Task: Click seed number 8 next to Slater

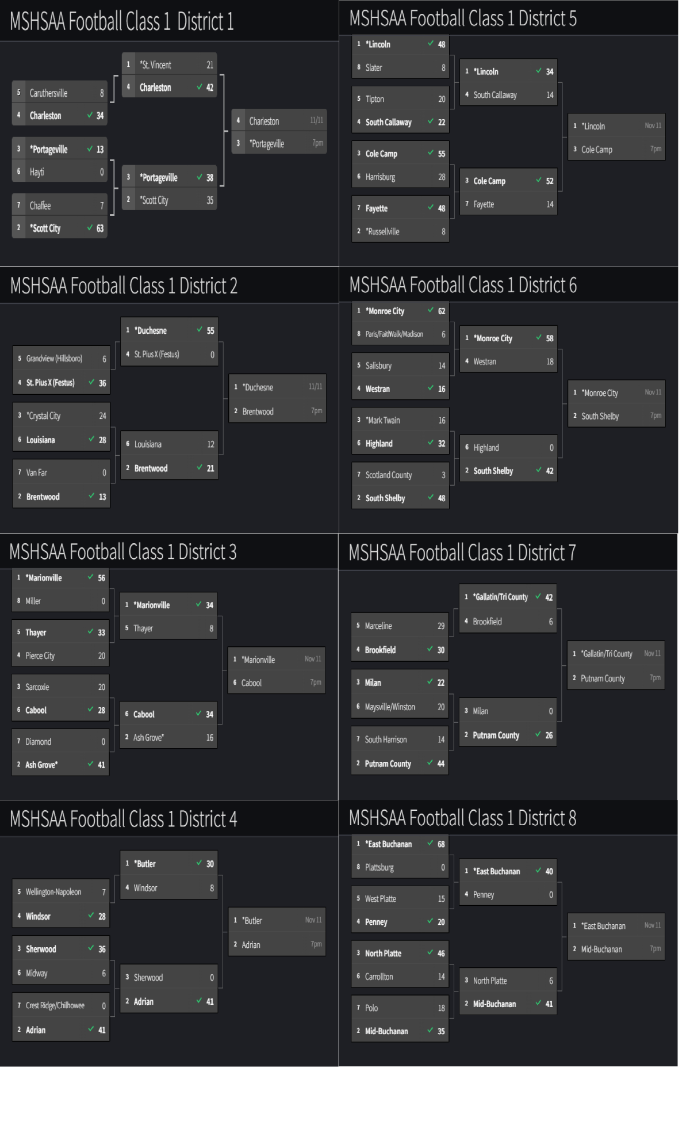Action: 359,67
